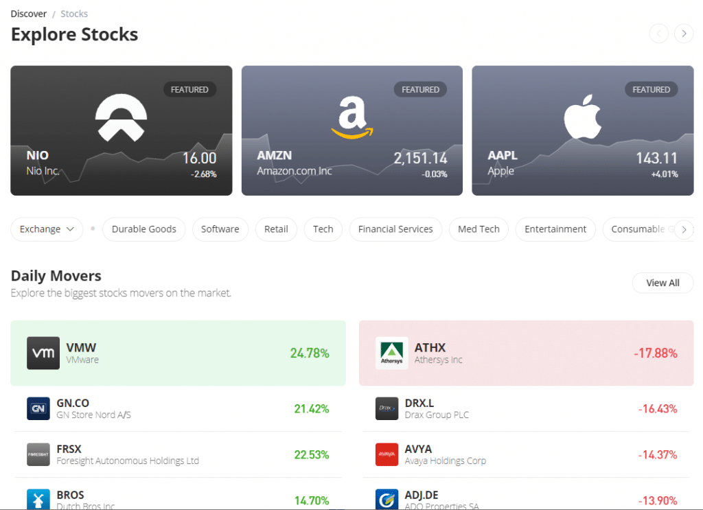This screenshot has width=703, height=510.
Task: Open the Discover breadcrumb page
Action: (x=28, y=13)
